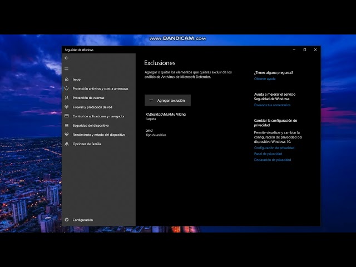
Task: Select the bmd file type exclusion
Action: coord(156,132)
